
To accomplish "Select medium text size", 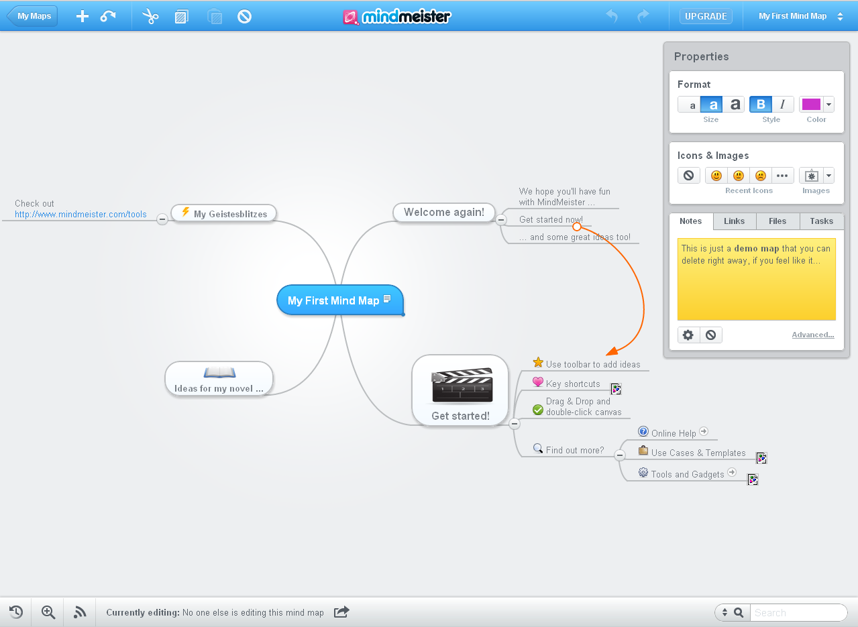I will [712, 105].
